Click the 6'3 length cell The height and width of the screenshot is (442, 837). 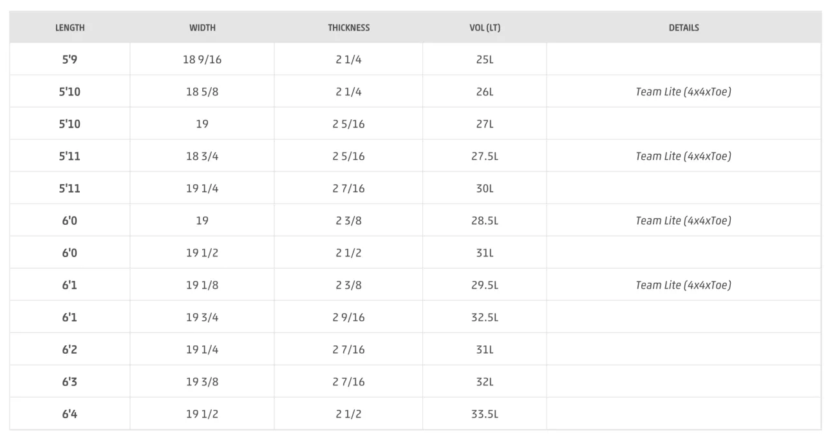(x=70, y=381)
